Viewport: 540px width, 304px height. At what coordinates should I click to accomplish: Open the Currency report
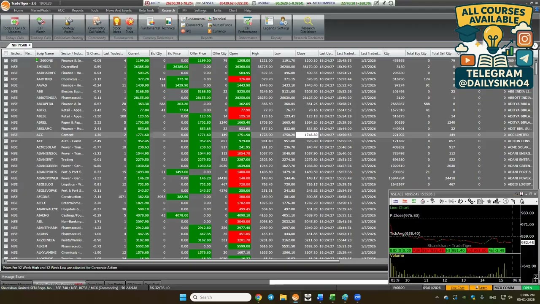coord(216,31)
